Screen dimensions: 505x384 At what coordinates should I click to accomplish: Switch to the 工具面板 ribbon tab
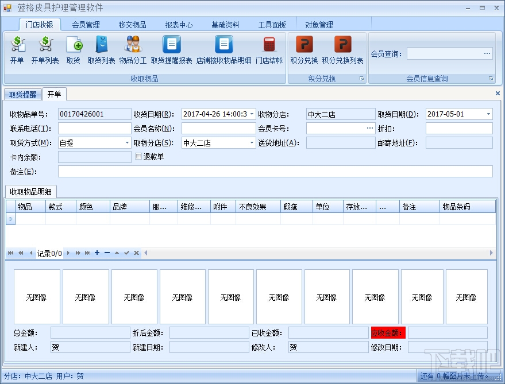(x=272, y=25)
